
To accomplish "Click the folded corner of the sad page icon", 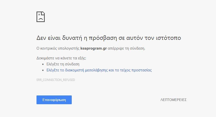I will point(43,13).
